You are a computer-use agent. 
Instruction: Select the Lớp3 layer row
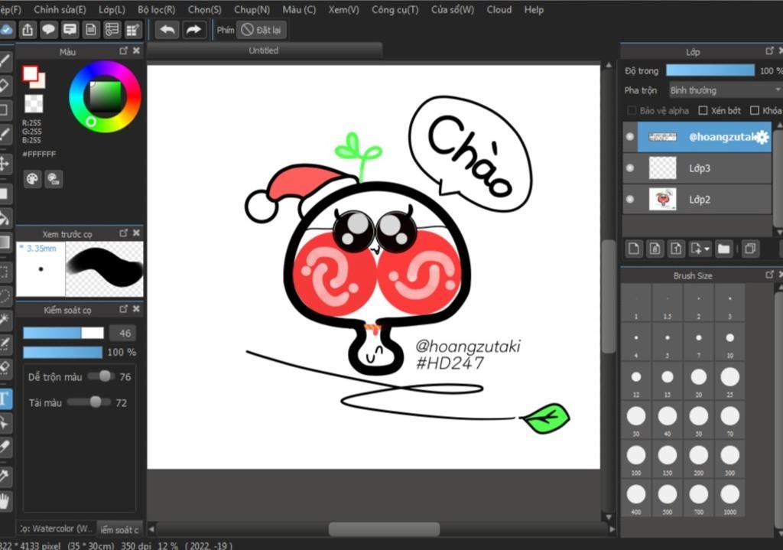(697, 168)
